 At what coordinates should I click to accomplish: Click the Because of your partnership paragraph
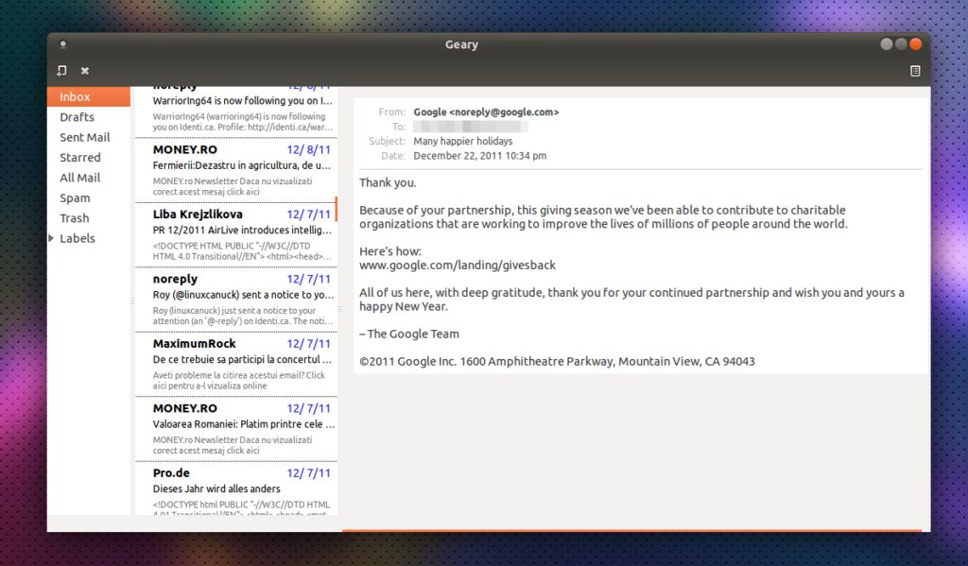[x=603, y=216]
